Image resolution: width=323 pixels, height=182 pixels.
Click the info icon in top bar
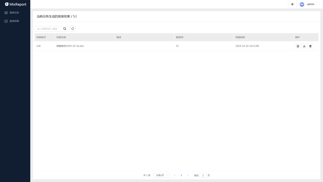coord(292,4)
